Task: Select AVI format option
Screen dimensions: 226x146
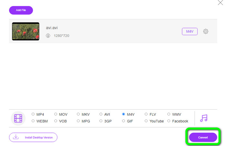Action: (101, 114)
